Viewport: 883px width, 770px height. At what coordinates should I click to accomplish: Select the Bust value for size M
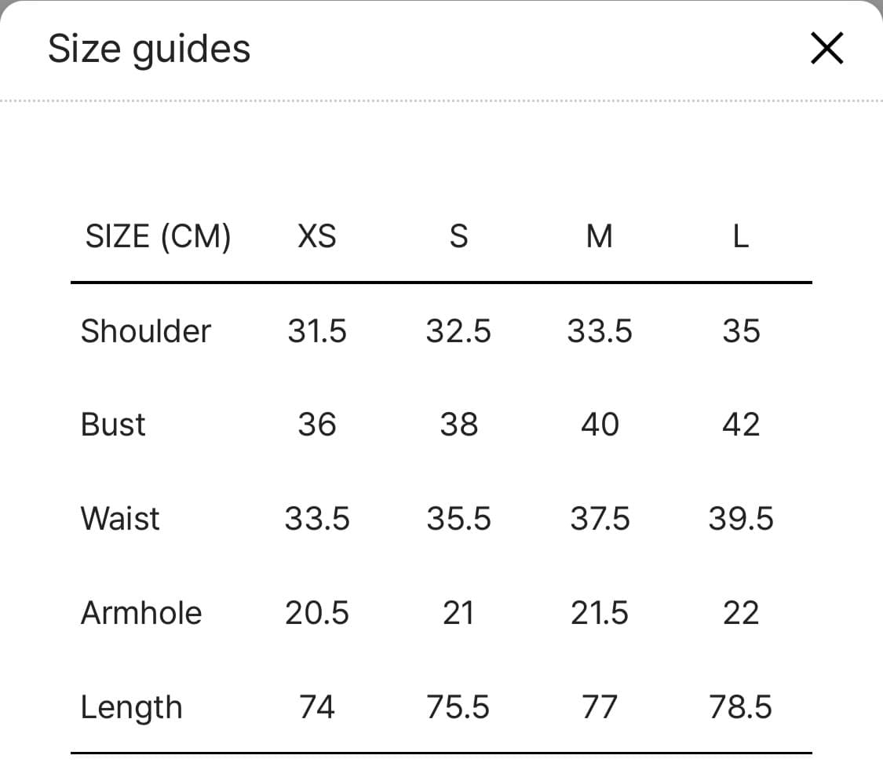(x=600, y=425)
